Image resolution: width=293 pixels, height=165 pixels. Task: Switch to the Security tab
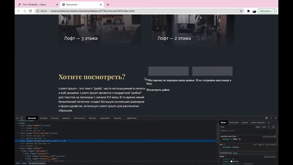[x=118, y=118]
